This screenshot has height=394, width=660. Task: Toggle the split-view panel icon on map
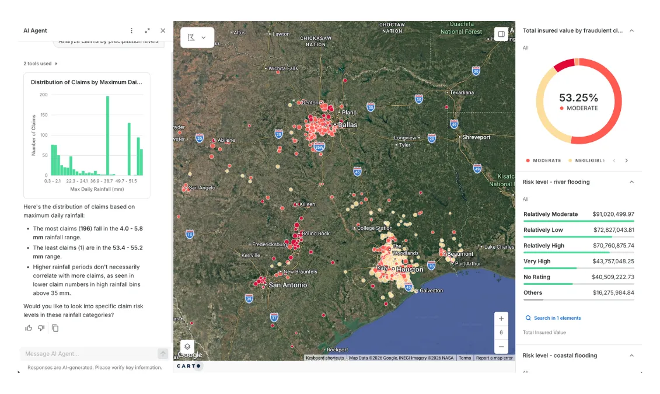[x=501, y=34]
